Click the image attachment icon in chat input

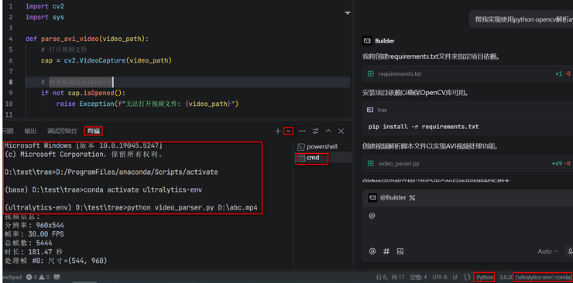[400, 251]
